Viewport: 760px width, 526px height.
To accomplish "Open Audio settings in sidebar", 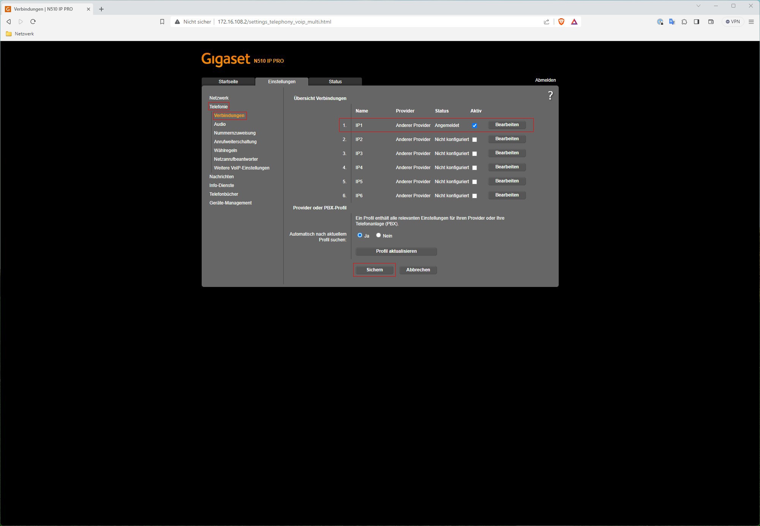I will coord(220,124).
